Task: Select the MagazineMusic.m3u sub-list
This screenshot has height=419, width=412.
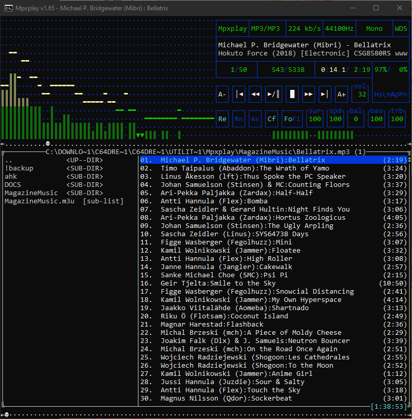Action: [x=64, y=201]
